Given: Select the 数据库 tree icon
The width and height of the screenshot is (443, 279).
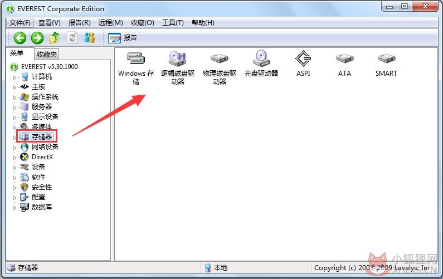Looking at the screenshot, I should pos(25,207).
